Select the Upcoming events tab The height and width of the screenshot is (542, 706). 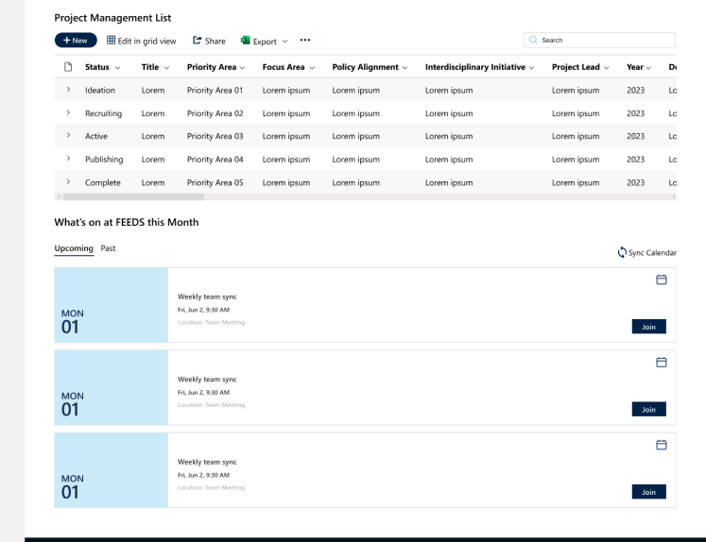74,248
